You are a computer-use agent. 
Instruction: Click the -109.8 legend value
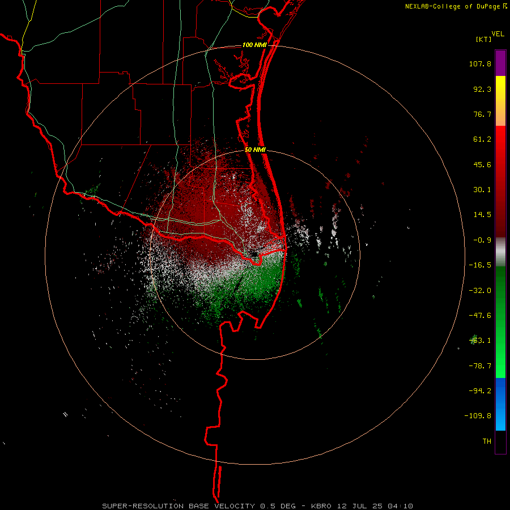coord(478,416)
